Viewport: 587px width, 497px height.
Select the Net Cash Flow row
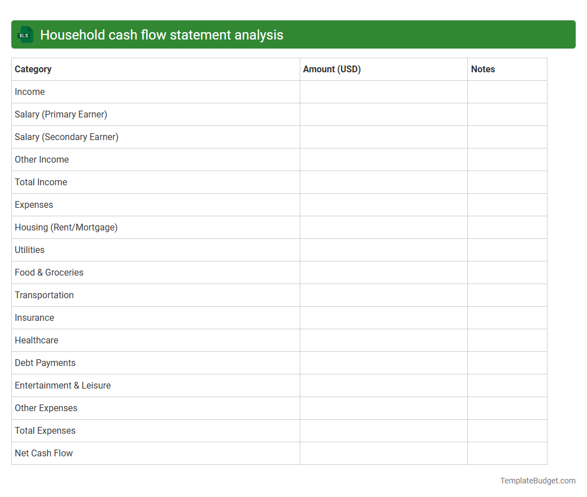tap(43, 453)
